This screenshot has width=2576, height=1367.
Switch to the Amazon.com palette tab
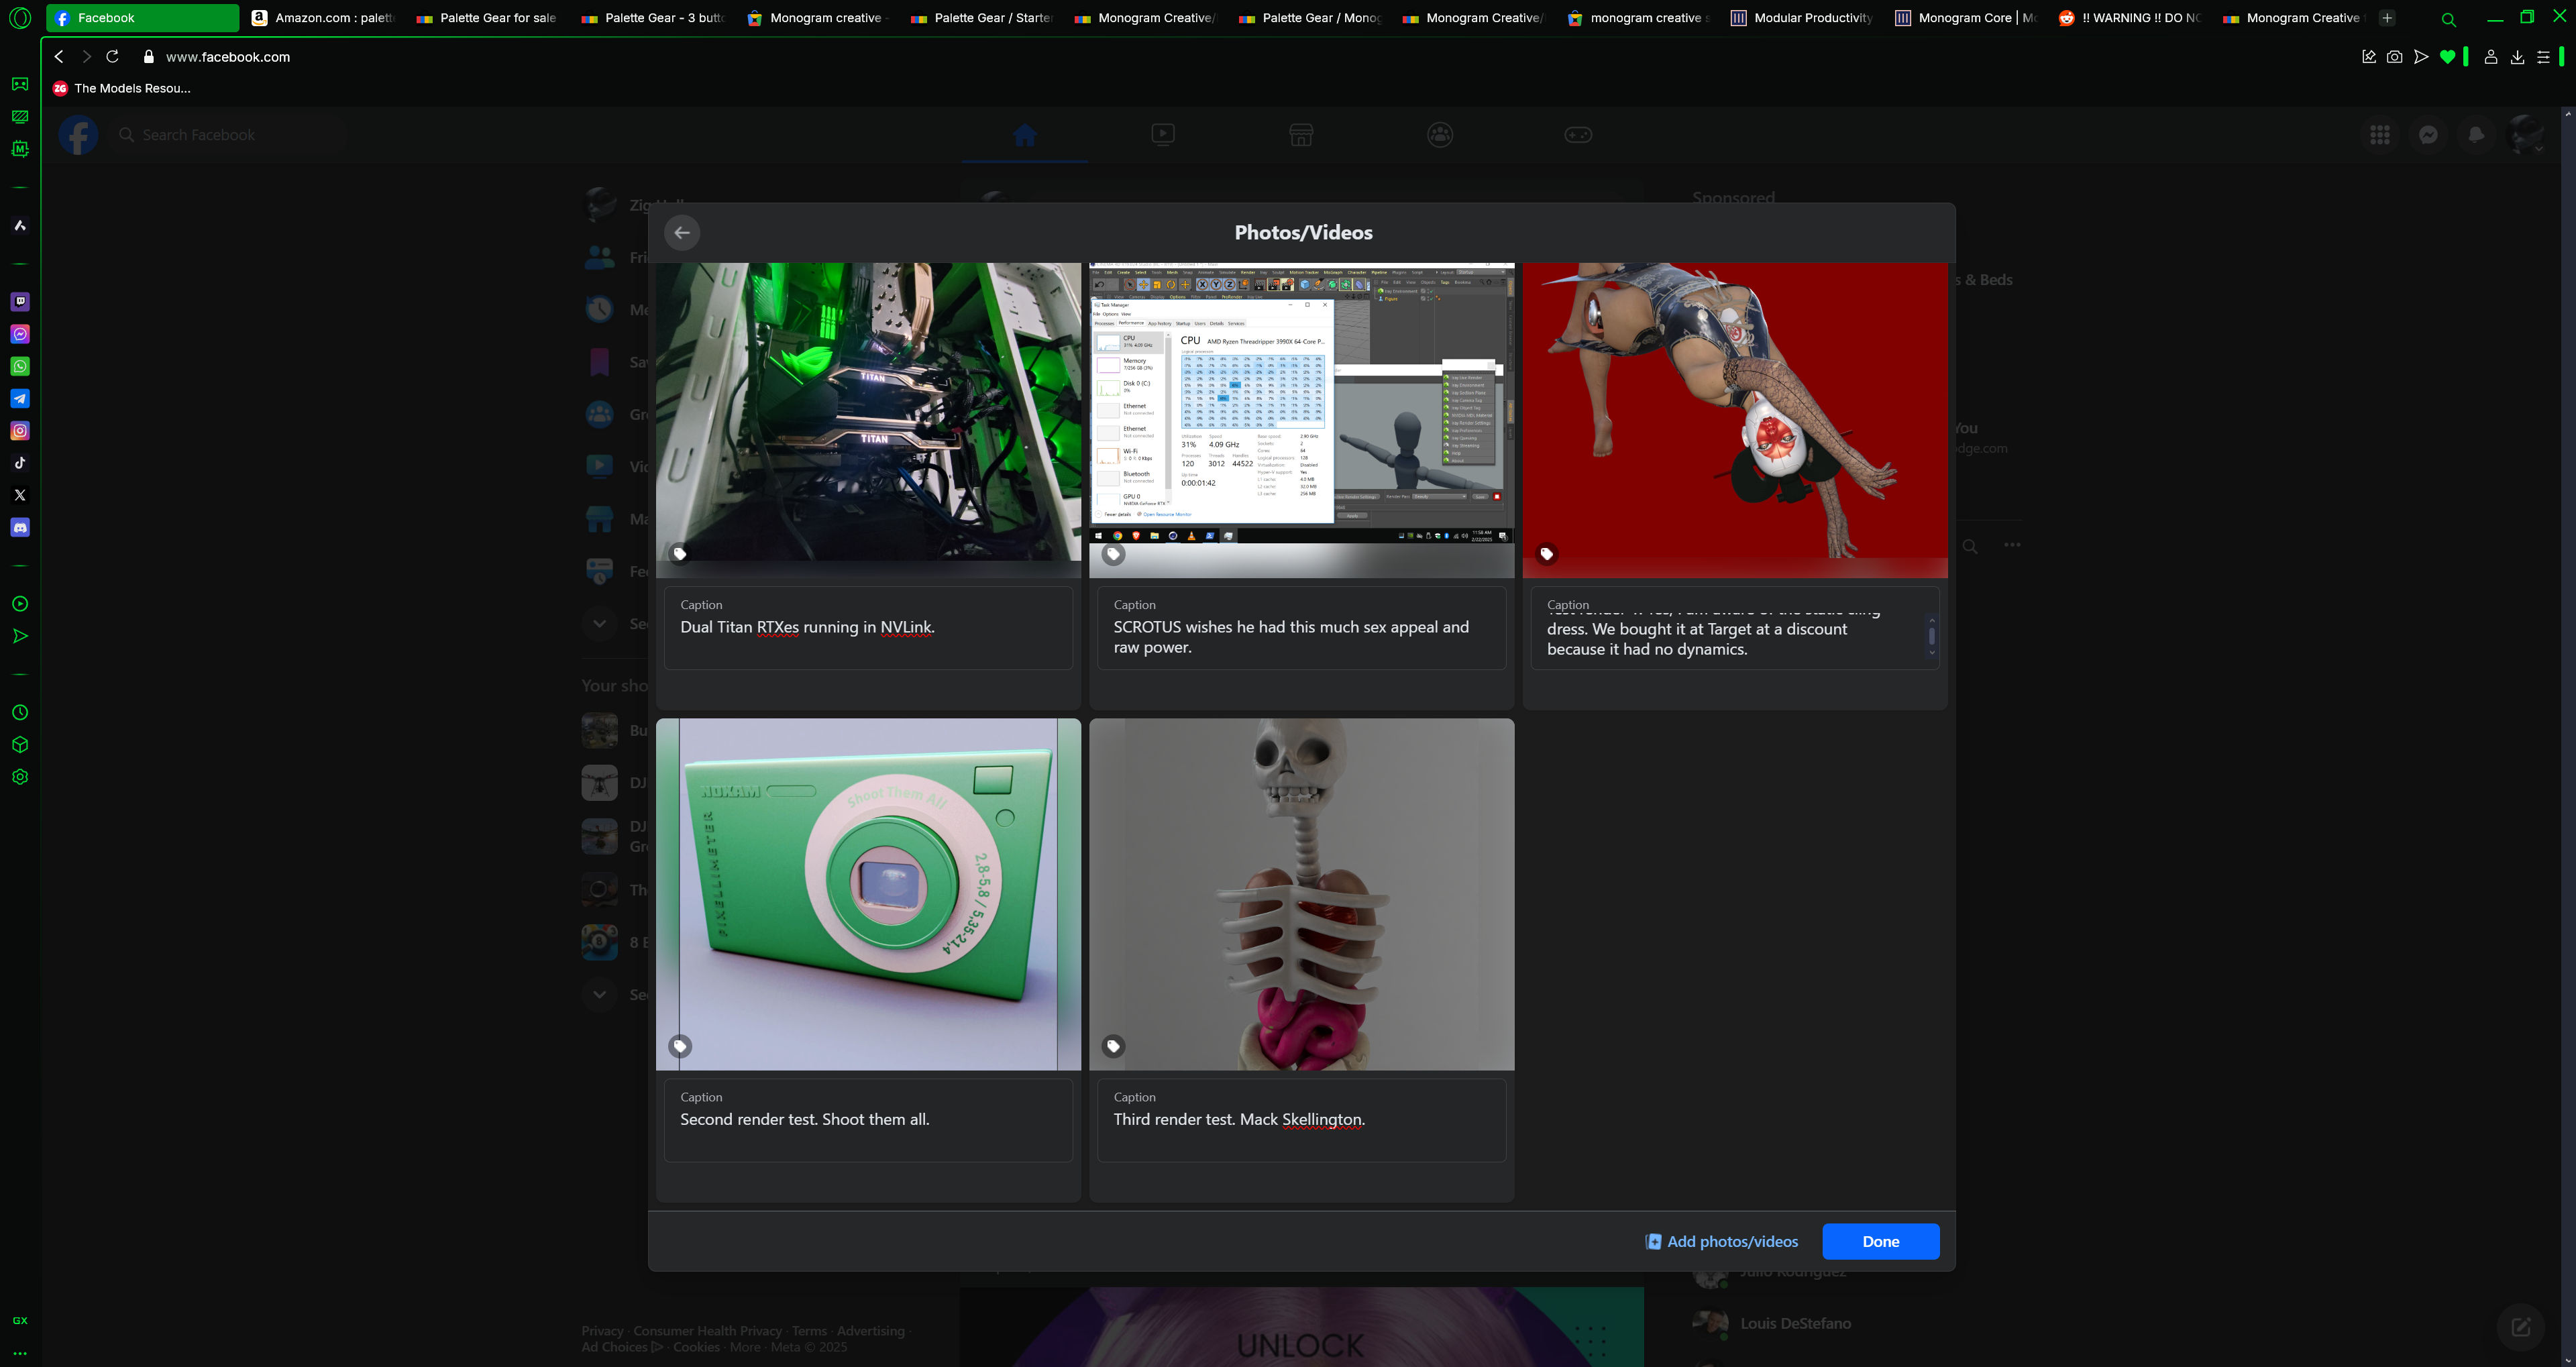323,18
